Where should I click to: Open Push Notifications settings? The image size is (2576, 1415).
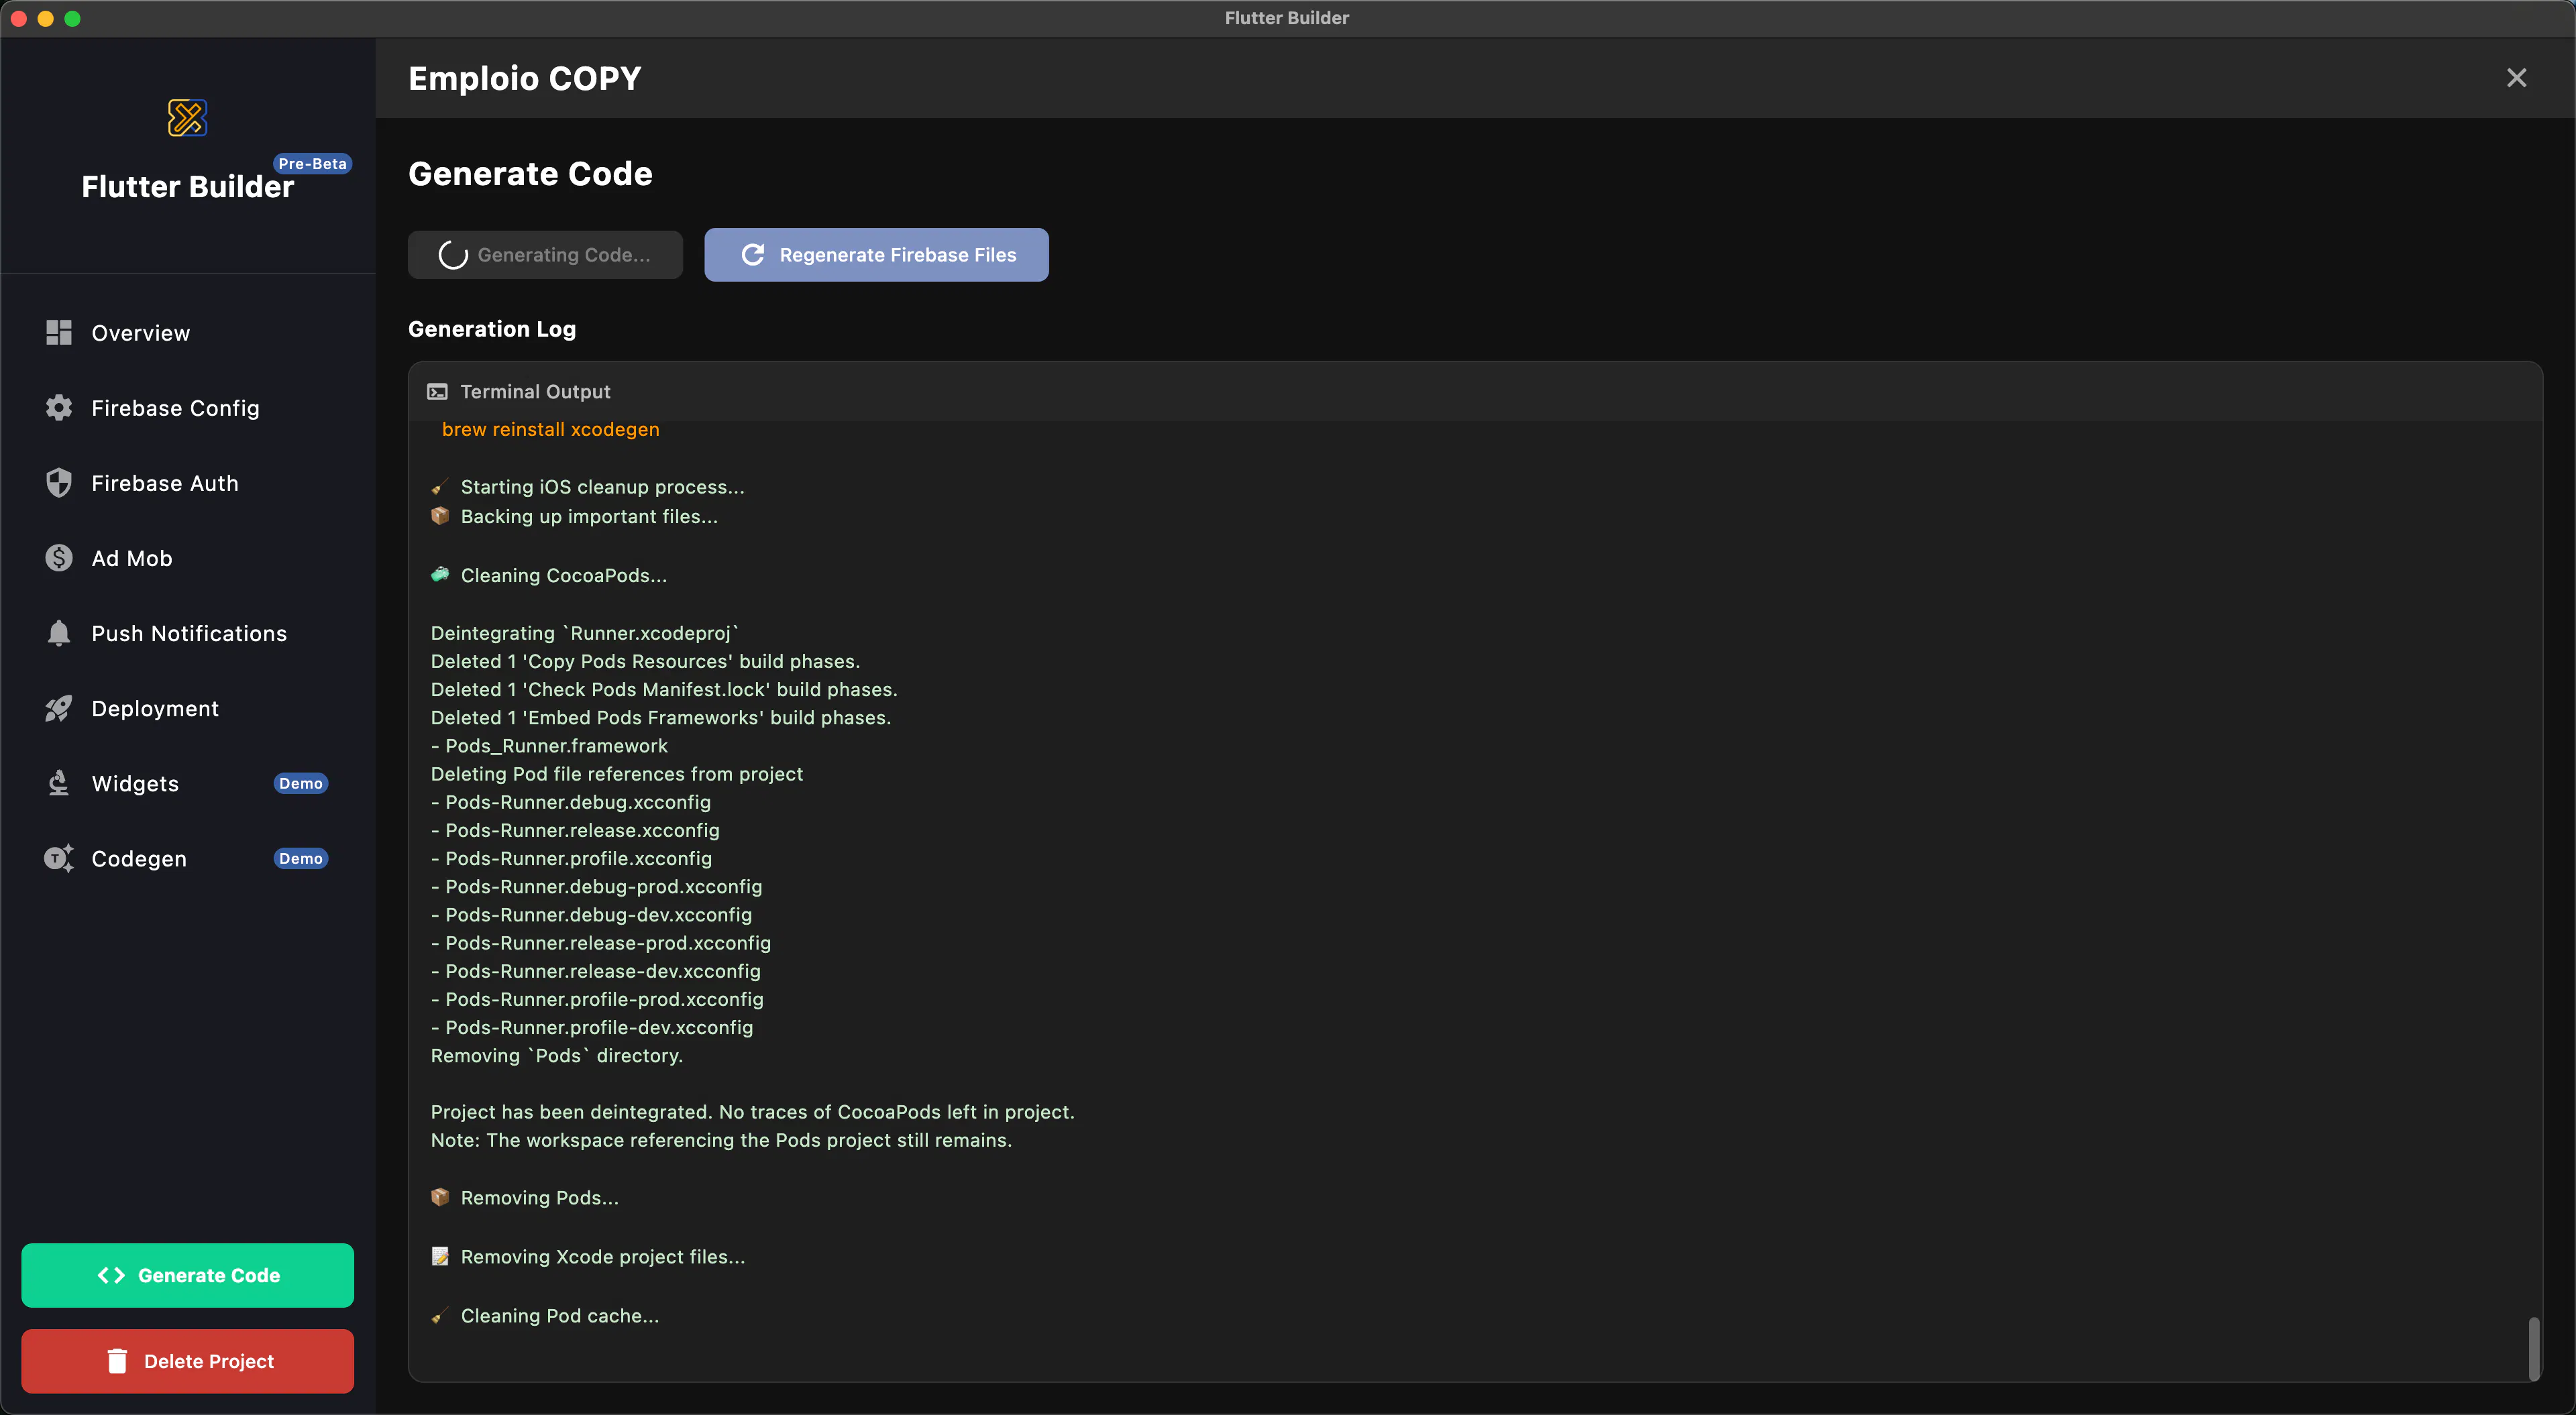click(187, 633)
